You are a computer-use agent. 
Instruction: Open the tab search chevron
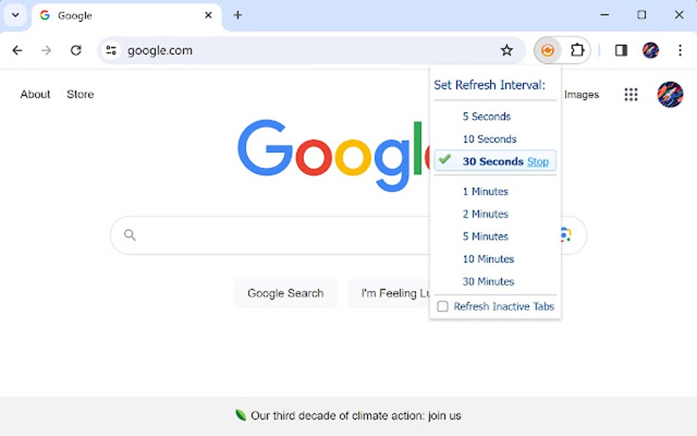15,14
